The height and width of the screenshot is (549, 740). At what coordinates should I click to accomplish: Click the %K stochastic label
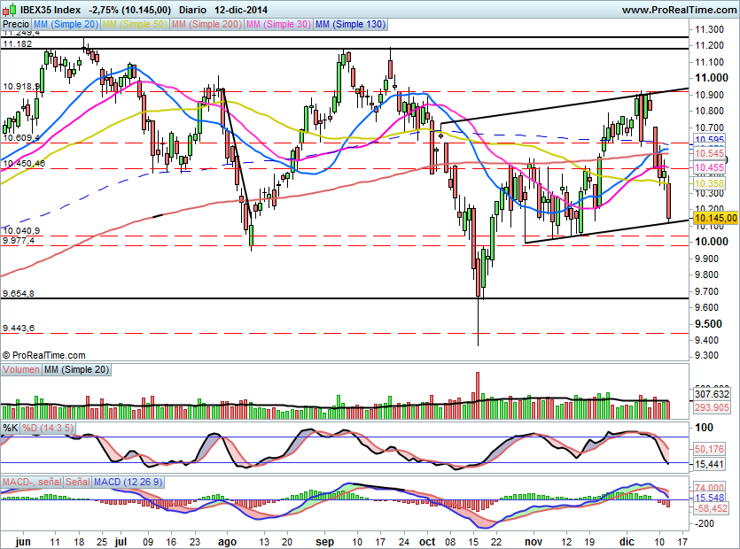point(11,429)
